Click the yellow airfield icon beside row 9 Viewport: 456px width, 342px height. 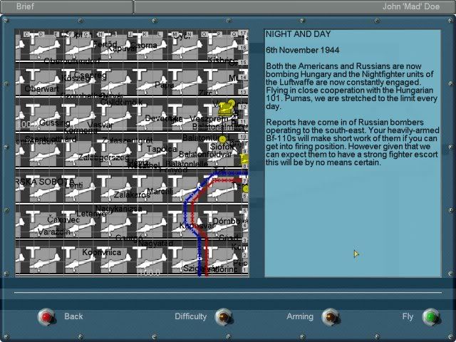[244, 160]
